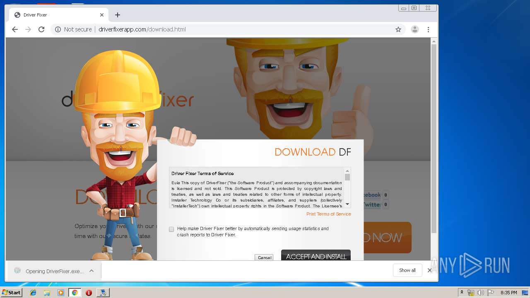Click the Terms of Service scrollbar thumb

click(347, 177)
